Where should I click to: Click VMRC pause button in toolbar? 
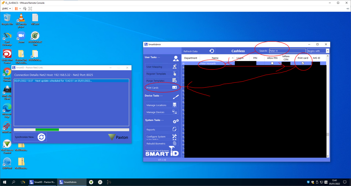pyautogui.click(x=16, y=8)
